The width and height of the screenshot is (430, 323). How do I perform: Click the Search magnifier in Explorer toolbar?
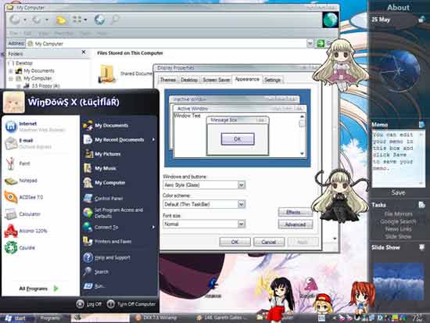click(x=115, y=20)
